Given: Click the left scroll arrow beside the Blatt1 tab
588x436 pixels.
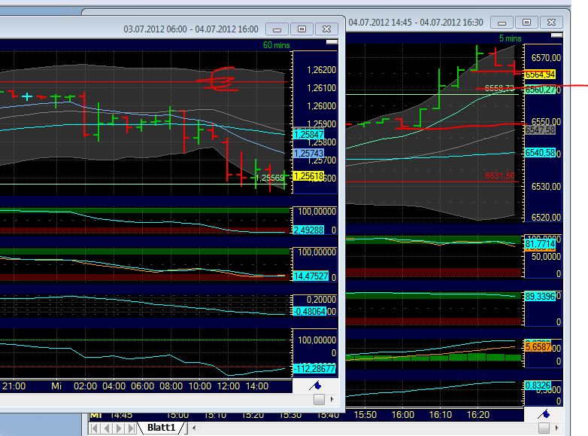Looking at the screenshot, I should (194, 428).
